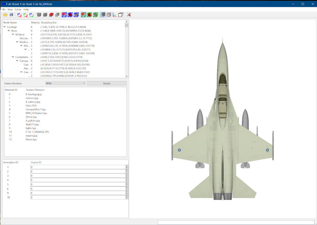Select the B_fuselage.jpg texture row
Screen dimensions: 317x225
pos(66,94)
